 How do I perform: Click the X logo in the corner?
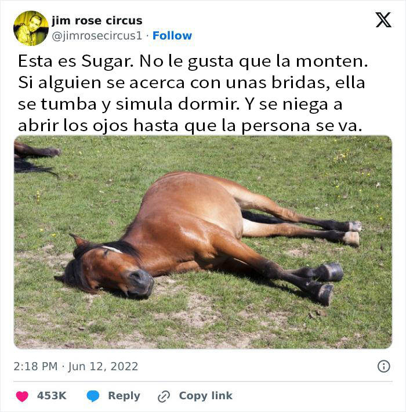[x=383, y=20]
